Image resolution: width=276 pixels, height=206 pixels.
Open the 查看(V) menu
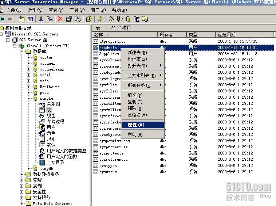point(56,10)
